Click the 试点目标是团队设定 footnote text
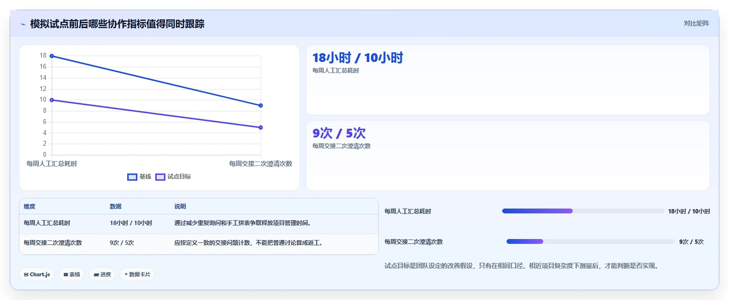The image size is (729, 300). (x=521, y=266)
